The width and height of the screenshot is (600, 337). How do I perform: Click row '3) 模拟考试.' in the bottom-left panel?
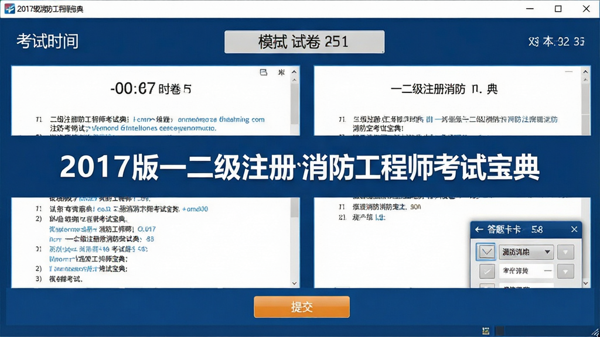click(x=59, y=279)
